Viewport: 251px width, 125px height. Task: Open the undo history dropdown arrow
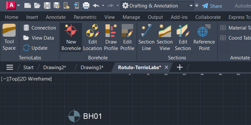click(103, 6)
